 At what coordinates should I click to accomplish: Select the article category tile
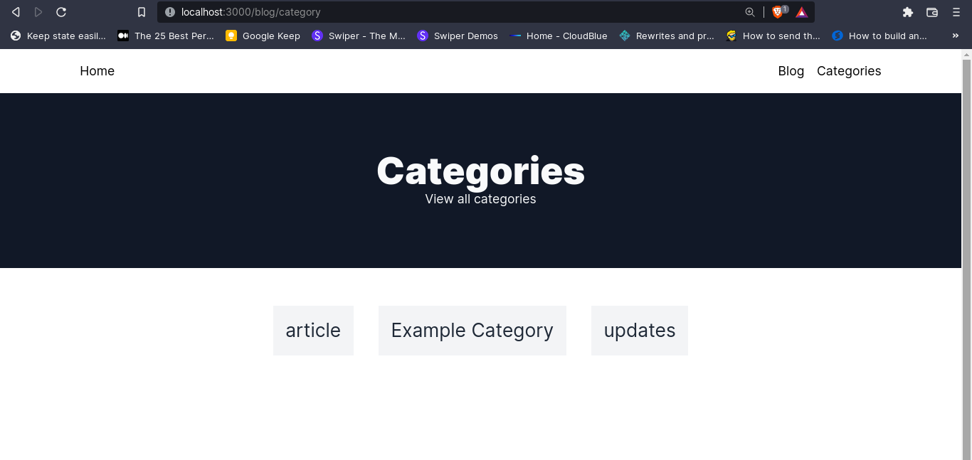pos(313,331)
